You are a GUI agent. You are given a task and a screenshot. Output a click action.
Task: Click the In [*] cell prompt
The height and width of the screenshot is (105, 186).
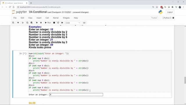click(23, 54)
